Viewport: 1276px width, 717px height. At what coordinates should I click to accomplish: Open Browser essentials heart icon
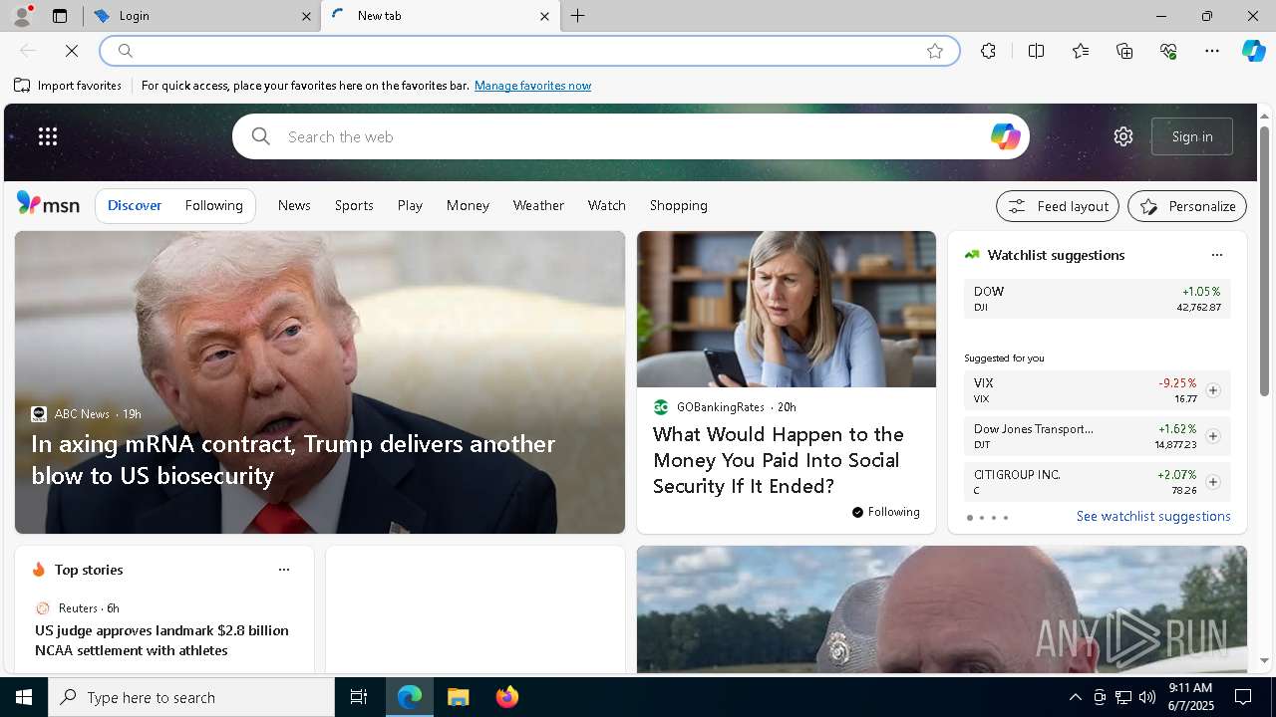tap(1168, 51)
